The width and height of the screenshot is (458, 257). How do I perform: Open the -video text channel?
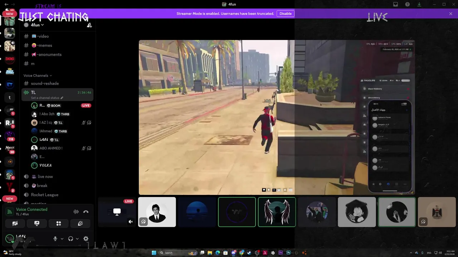pyautogui.click(x=57, y=36)
